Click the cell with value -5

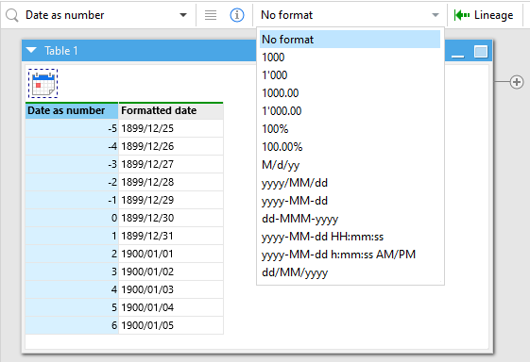click(x=72, y=128)
